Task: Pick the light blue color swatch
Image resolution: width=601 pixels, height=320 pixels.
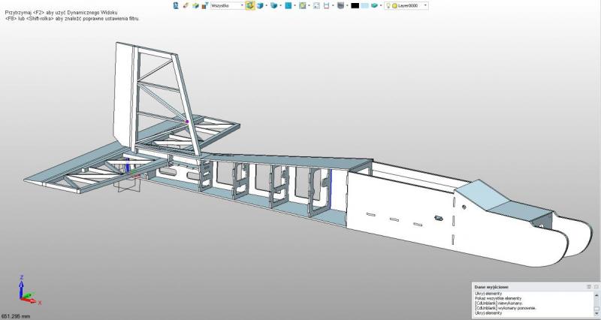Action: [365, 5]
